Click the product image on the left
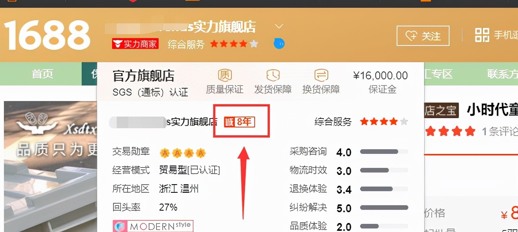Screen dimensions: 518x232 pos(50,166)
